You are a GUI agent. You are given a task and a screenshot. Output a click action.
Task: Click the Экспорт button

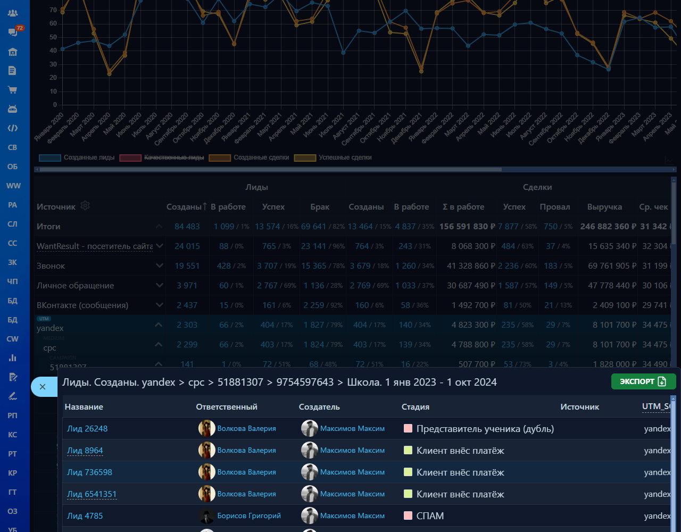coord(643,381)
